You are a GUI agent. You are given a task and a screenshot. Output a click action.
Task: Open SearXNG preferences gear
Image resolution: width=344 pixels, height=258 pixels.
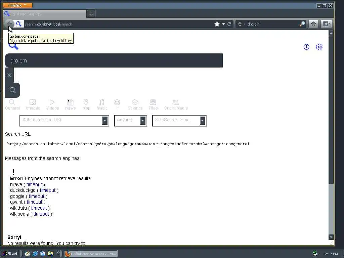tap(319, 47)
